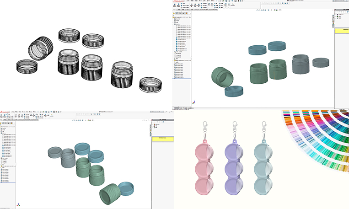349x209 pixels.
Task: Click the orientation triad in the bottom-left viewport corner
Action: (18, 204)
